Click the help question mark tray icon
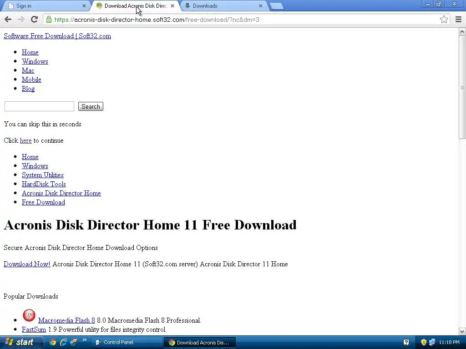This screenshot has height=349, width=466. 406,342
